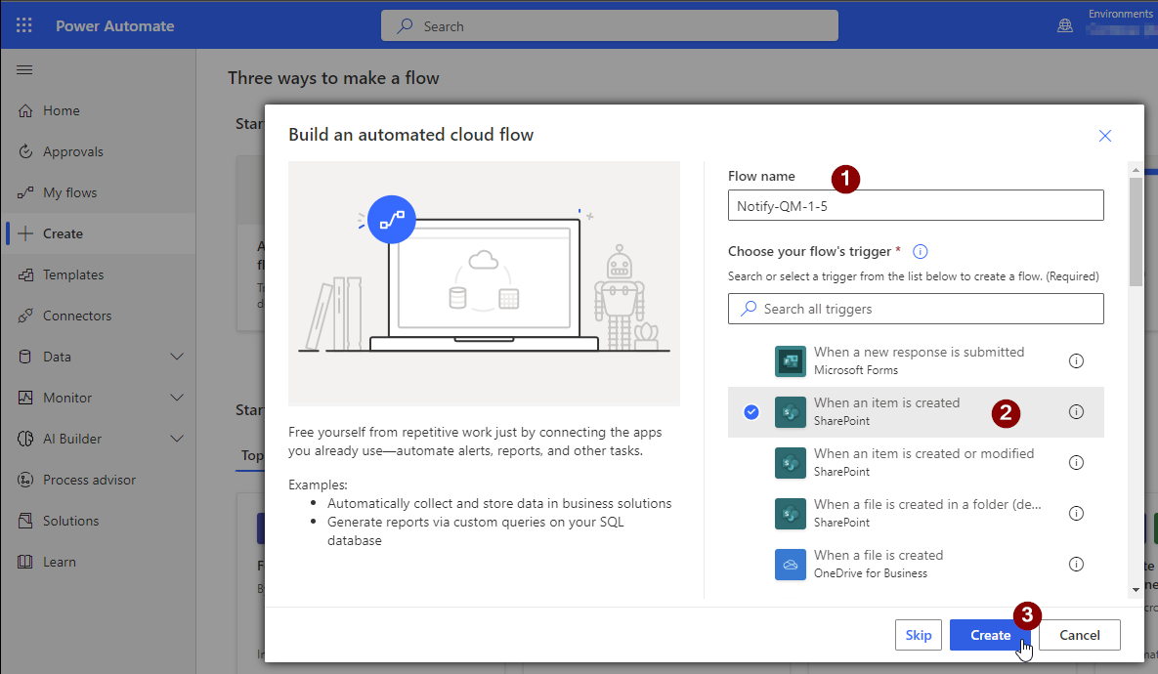
Task: Click the Data database icon
Action: click(x=25, y=357)
